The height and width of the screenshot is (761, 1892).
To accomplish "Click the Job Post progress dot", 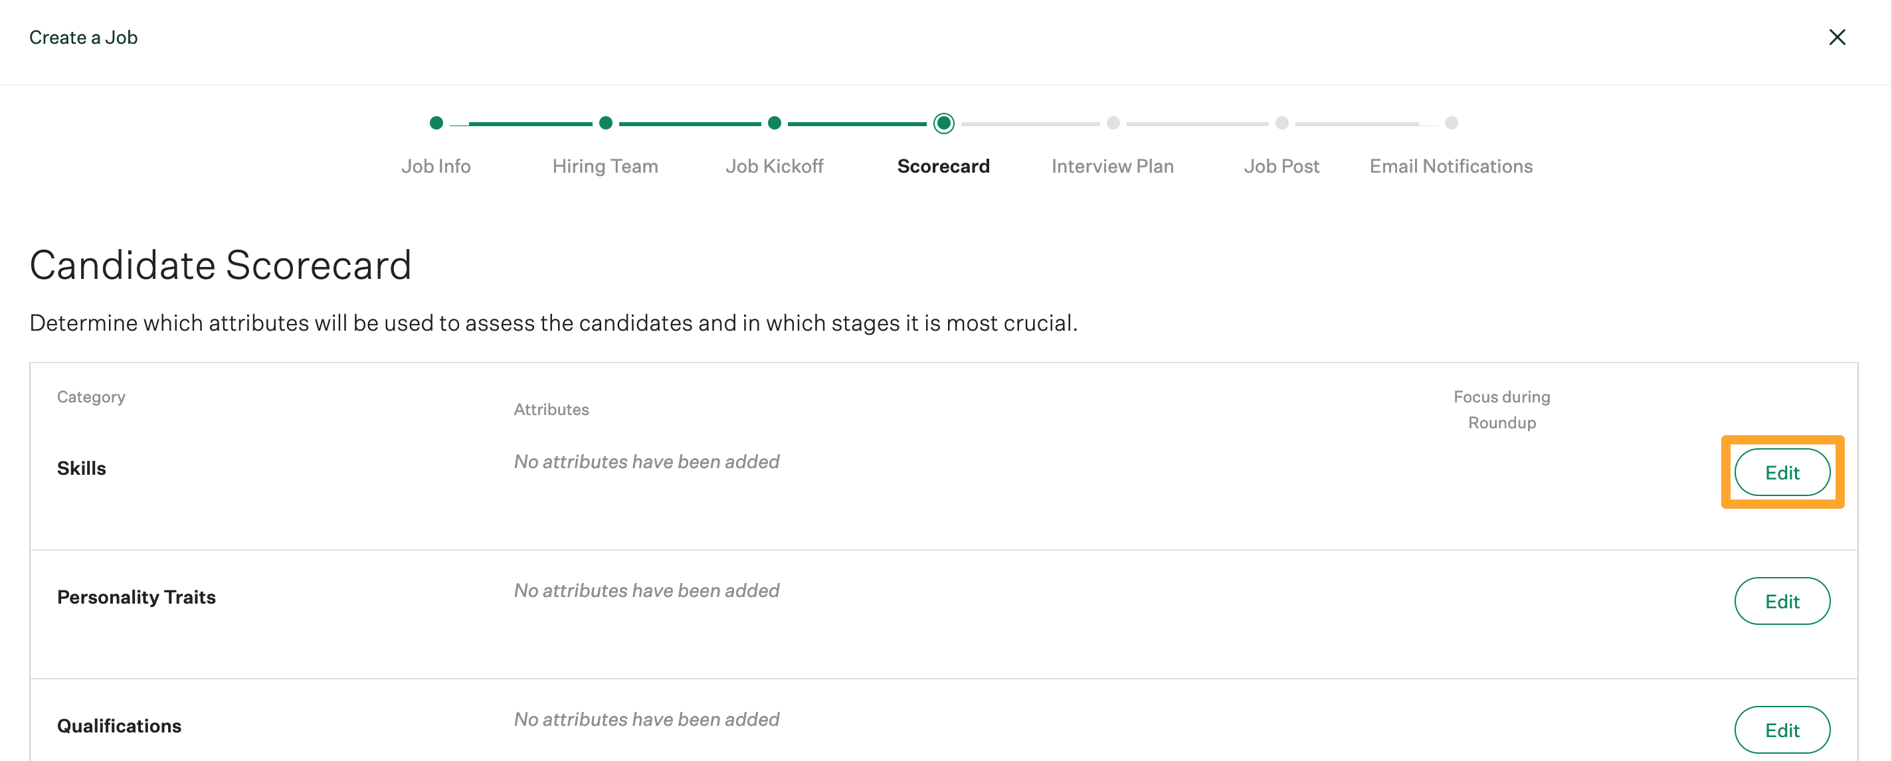I will (1281, 123).
